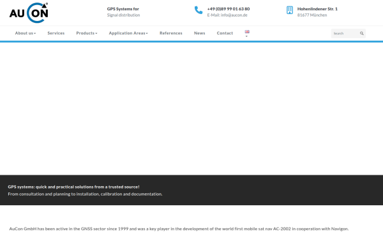The width and height of the screenshot is (383, 239).
Task: Expand the Application Areas menu
Action: pos(128,33)
